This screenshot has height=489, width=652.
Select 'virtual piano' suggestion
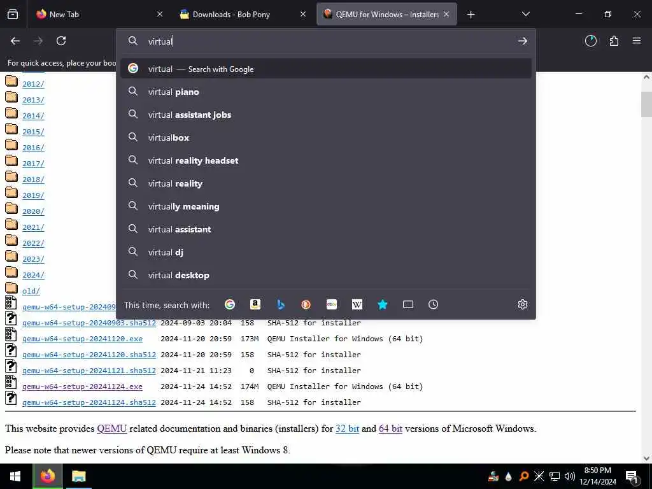[325, 92]
